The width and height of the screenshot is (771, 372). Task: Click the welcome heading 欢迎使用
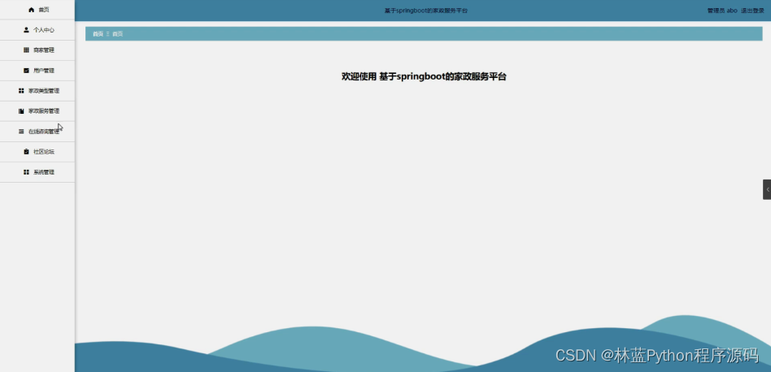[x=359, y=76]
